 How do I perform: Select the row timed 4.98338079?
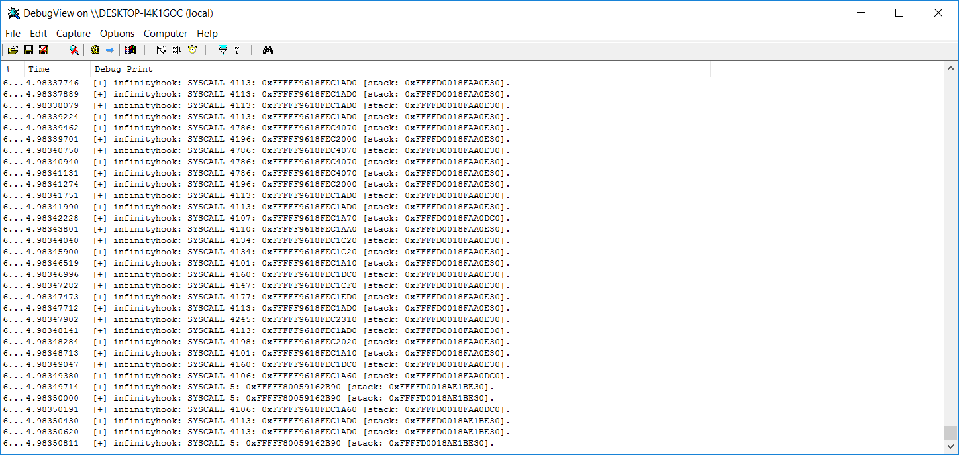pos(473,105)
